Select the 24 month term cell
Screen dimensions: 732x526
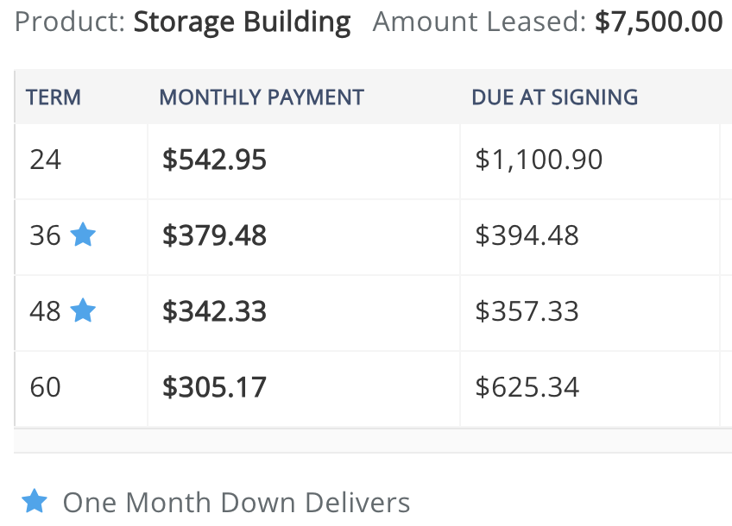(81, 161)
